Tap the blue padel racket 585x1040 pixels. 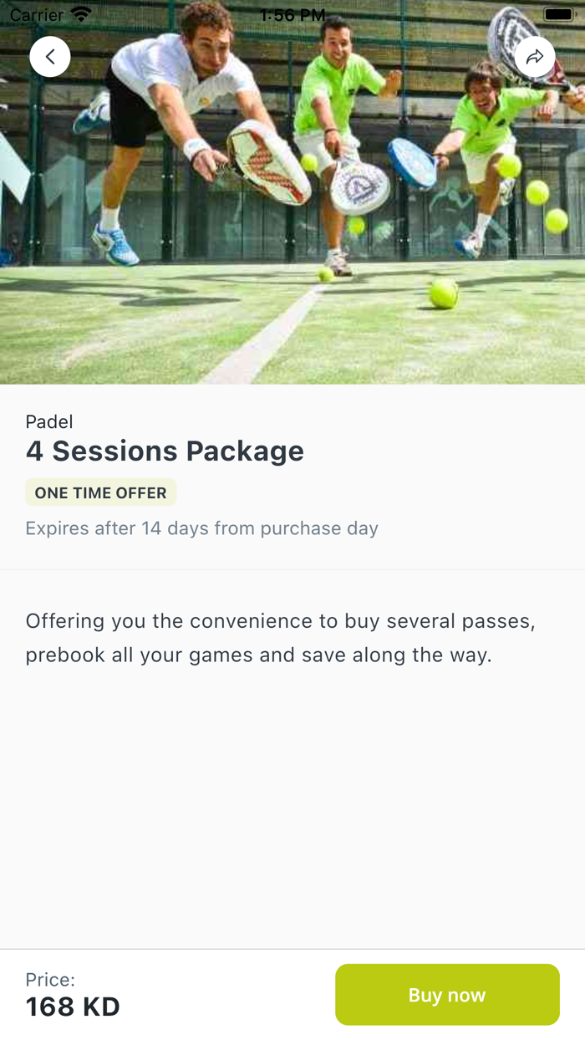tap(412, 162)
